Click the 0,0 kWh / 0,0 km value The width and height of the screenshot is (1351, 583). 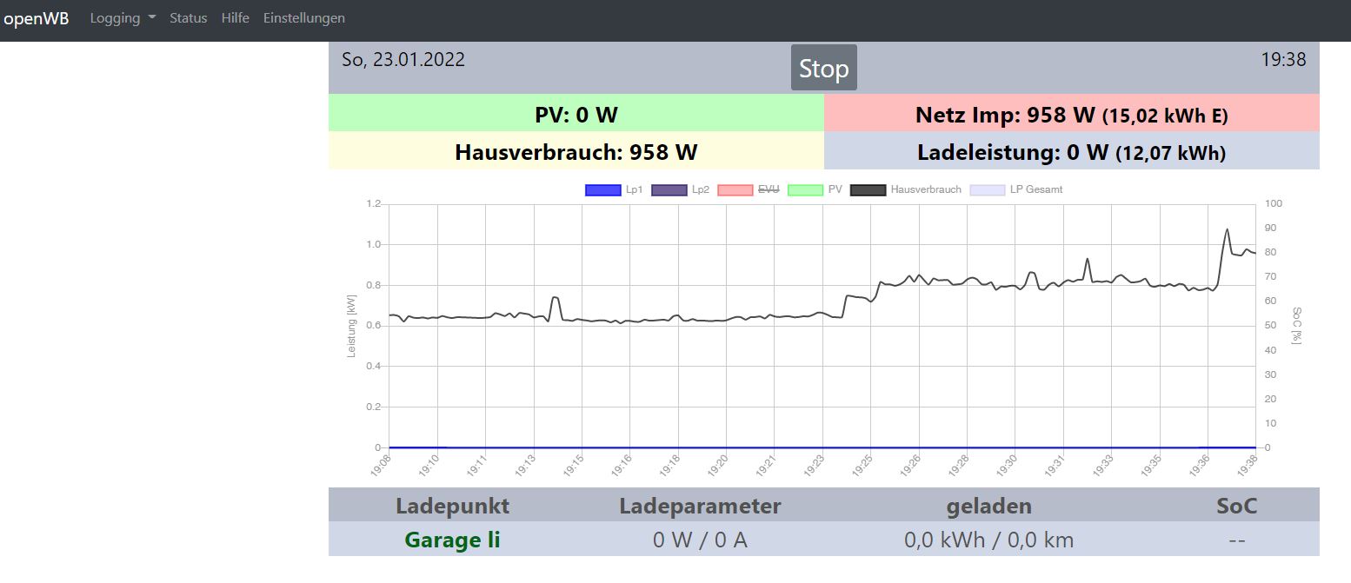[x=989, y=540]
